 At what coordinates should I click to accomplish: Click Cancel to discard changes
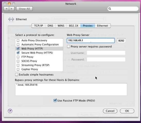[x=110, y=111]
